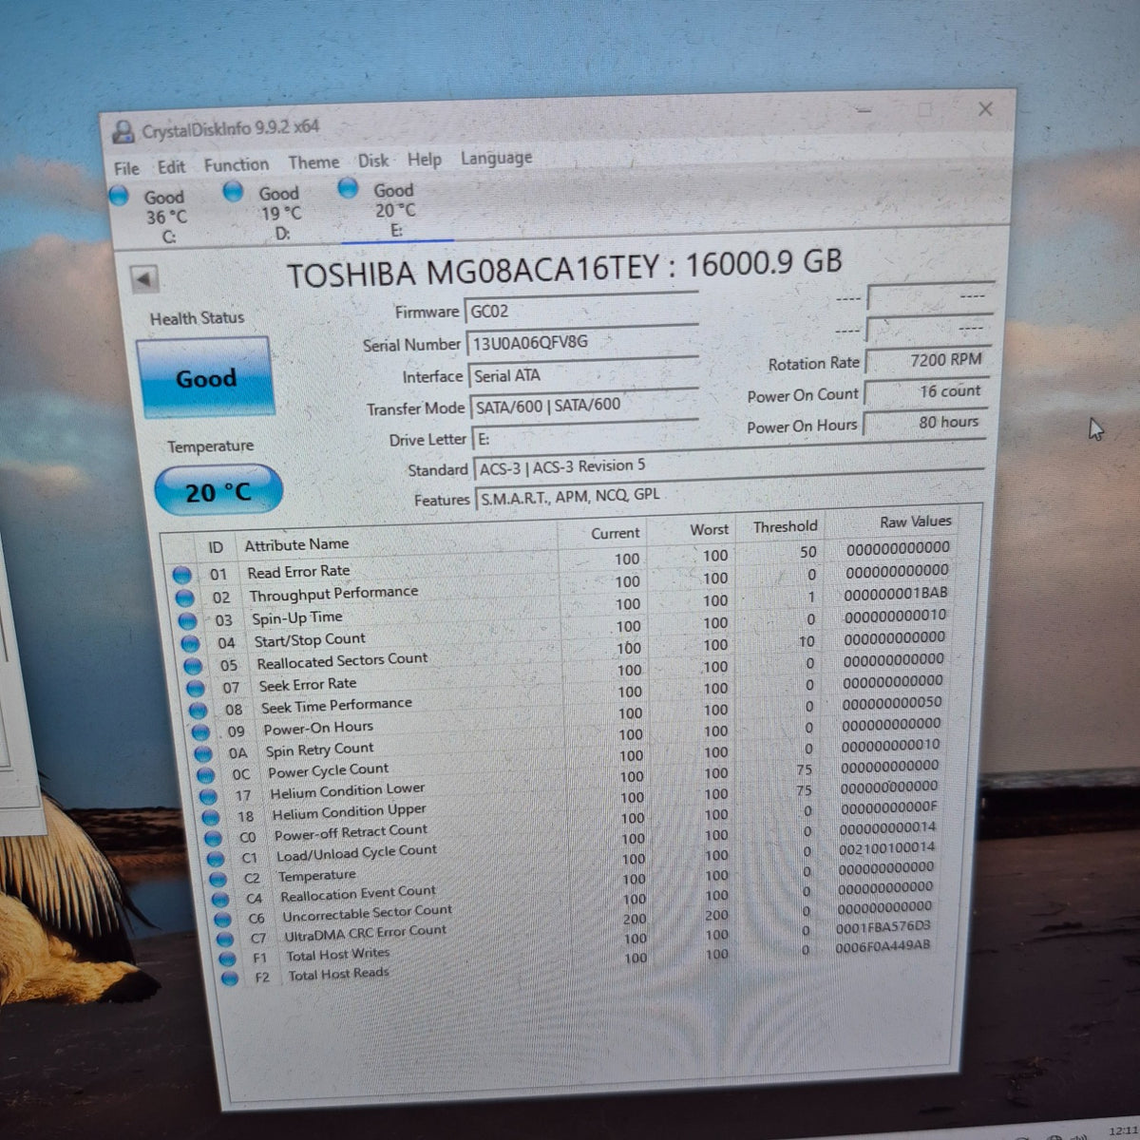Open the Function menu

tap(237, 164)
